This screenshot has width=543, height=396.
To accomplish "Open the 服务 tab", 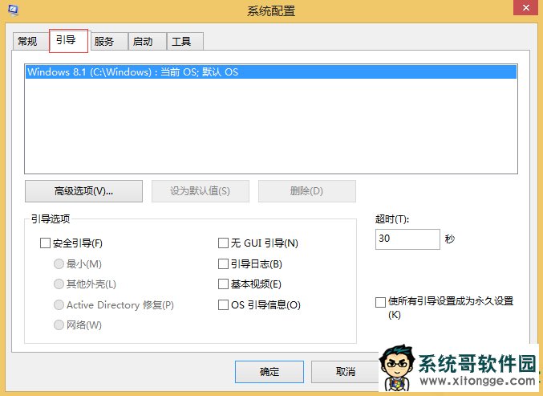I will coord(109,41).
